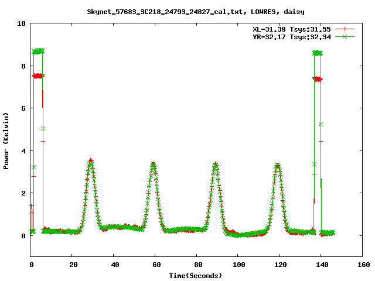Screen dimensions: 375x281
Task: Click the green calibration plateau at plot start
Action: coord(38,52)
